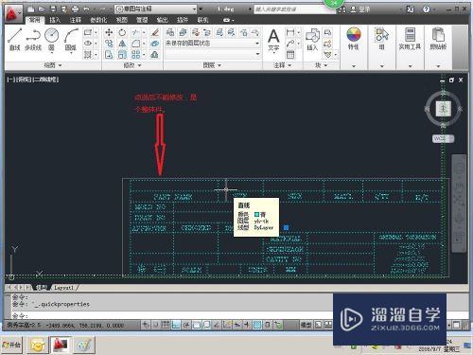Open the Group (组) panel
Viewport: 473px width, 355px height.
[381, 39]
